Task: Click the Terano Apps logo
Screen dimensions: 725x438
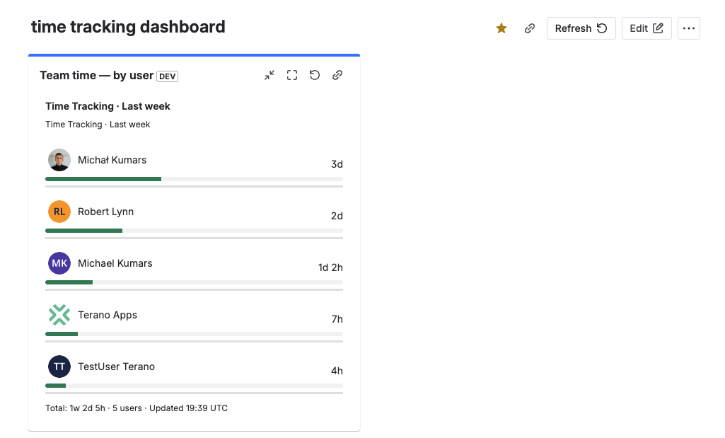Action: 59,314
